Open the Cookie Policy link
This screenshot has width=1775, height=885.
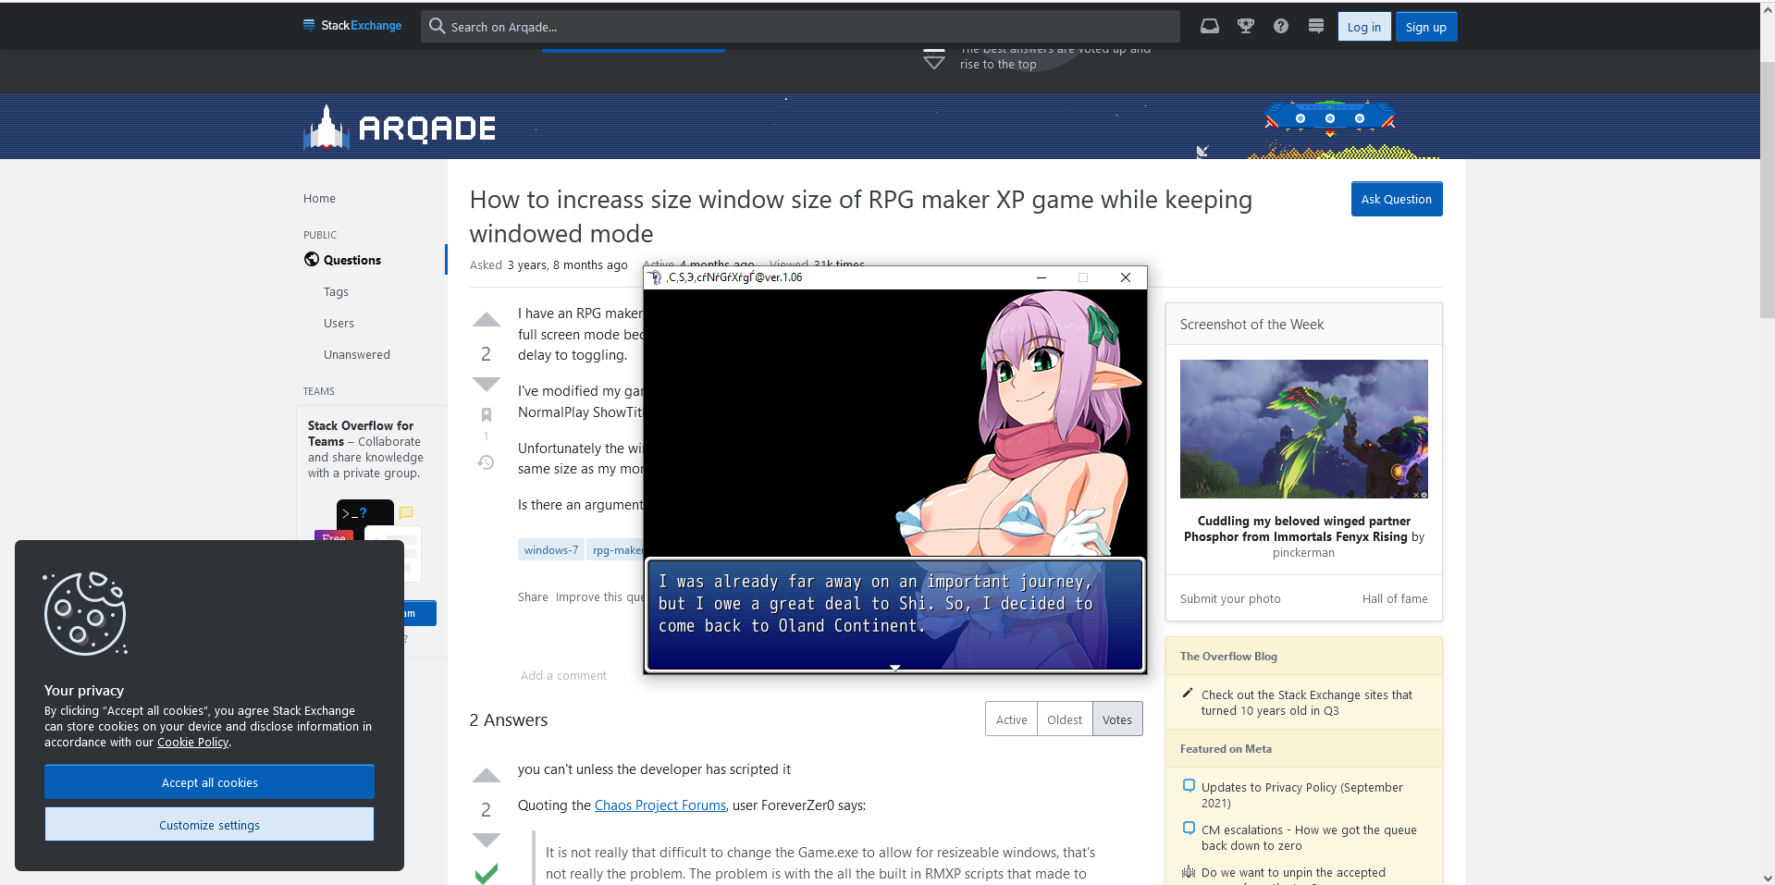pyautogui.click(x=192, y=743)
